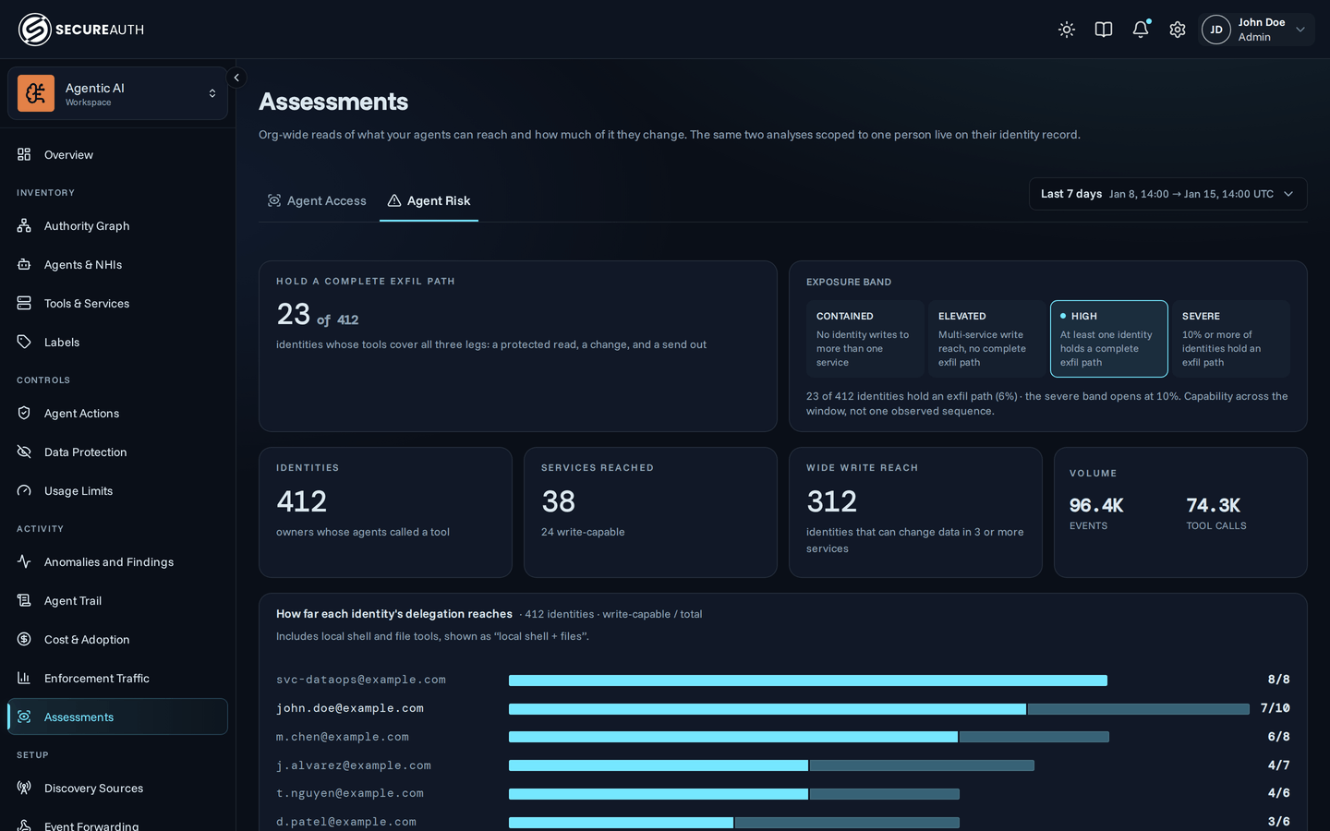The width and height of the screenshot is (1330, 831).
Task: Click the Agents & NHIs robot icon
Action: (24, 264)
